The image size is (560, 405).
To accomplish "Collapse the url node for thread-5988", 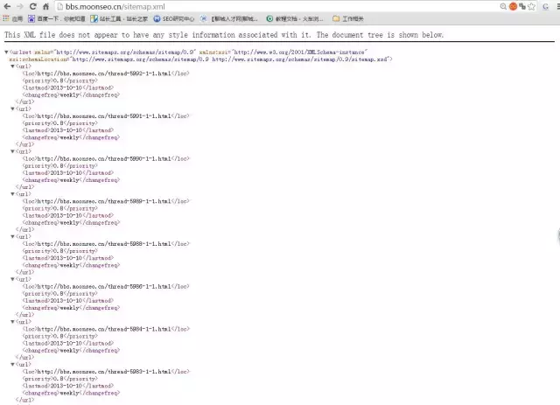I will pyautogui.click(x=12, y=236).
